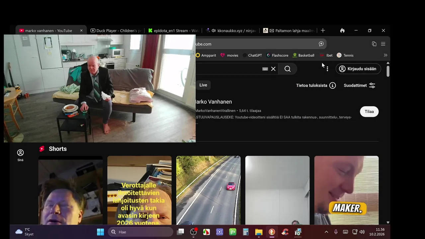Screen dimensions: 425x239
Task: Open the Windows Start menu
Action: pos(100,232)
